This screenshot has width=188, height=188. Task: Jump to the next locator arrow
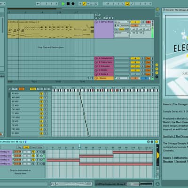coord(100,18)
